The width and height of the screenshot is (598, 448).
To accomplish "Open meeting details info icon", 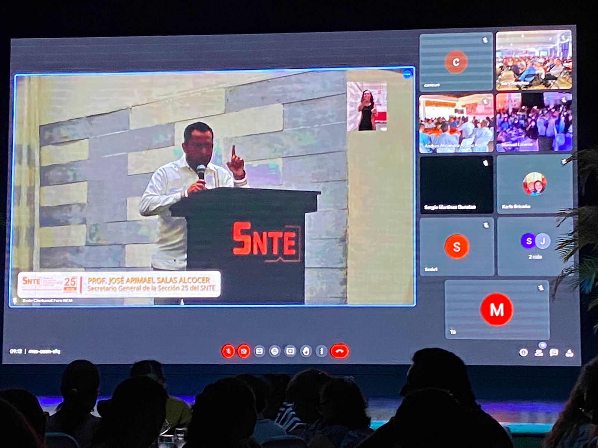I will click(523, 352).
